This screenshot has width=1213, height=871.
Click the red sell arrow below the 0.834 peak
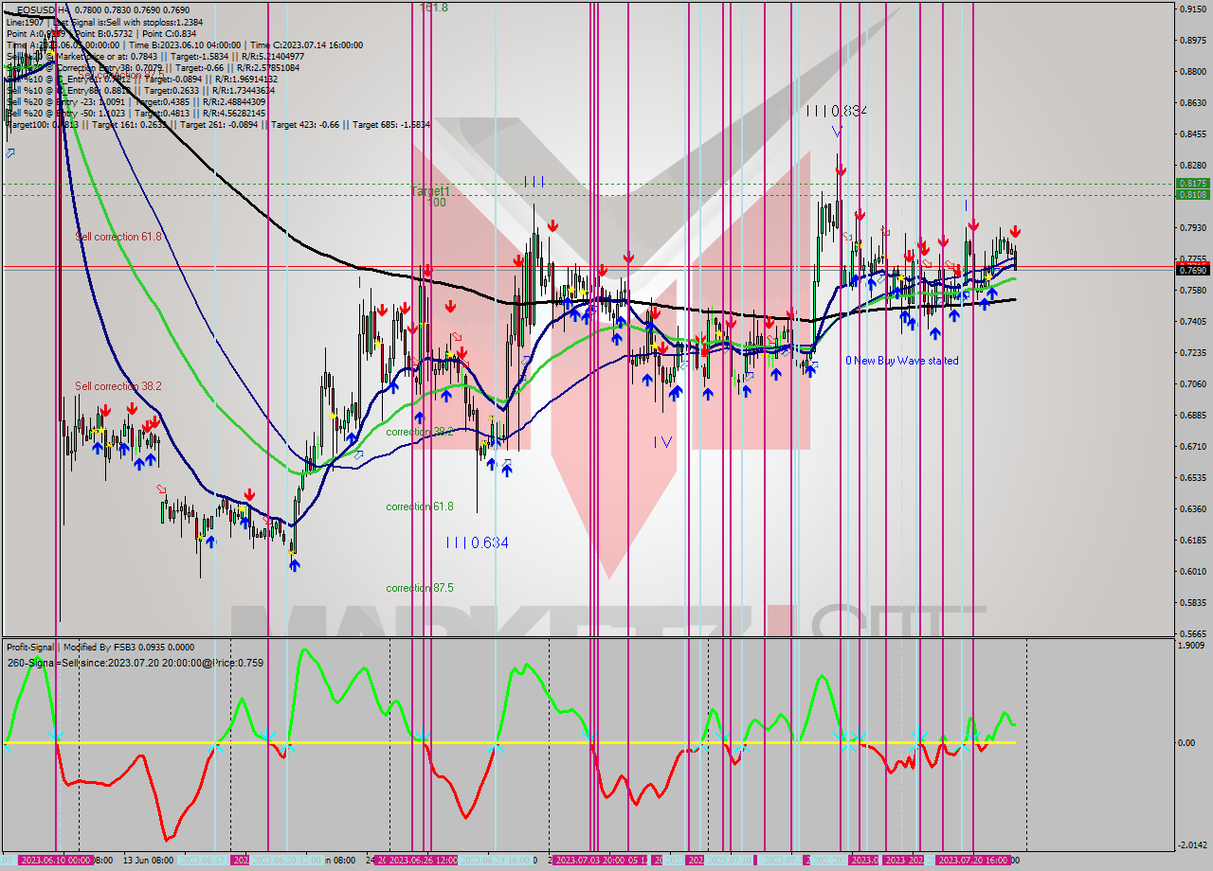pos(841,171)
